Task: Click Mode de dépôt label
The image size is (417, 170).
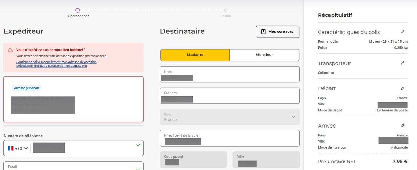Action: click(330, 110)
